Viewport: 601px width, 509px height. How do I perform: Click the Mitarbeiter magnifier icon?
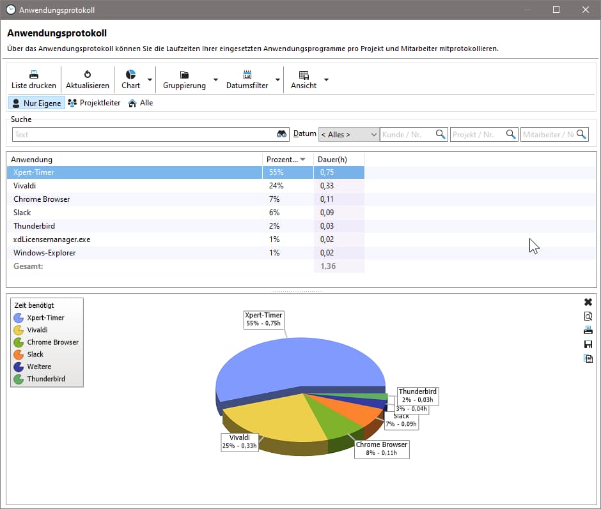(581, 134)
